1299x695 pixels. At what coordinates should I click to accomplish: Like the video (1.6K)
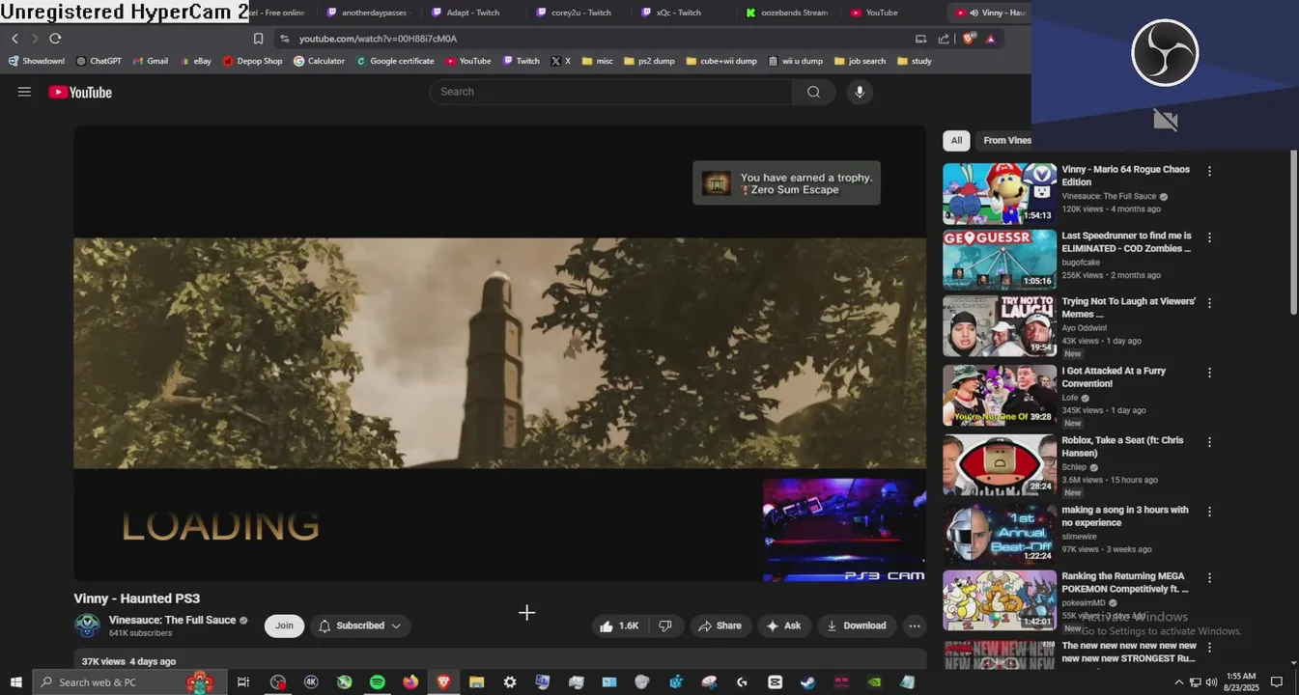(619, 625)
